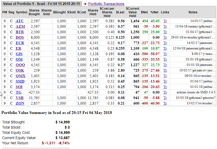The image size is (217, 149).
Task: Open the Tr transactions link for ATC
Action: click(165, 21)
